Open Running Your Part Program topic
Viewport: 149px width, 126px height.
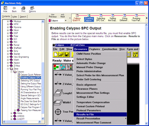[31, 90]
